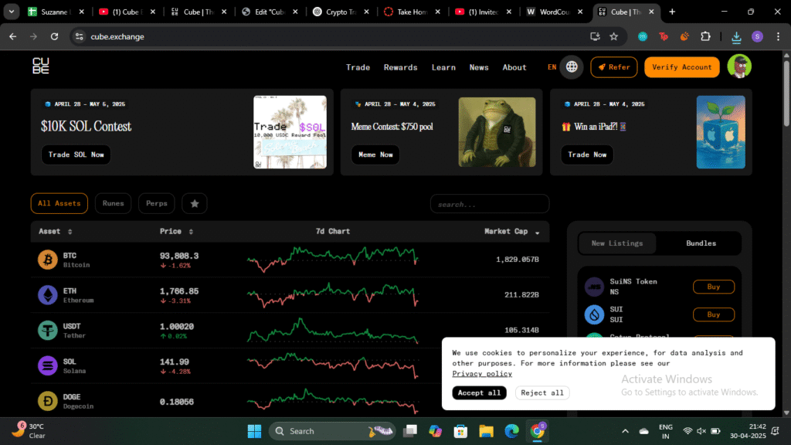Select the Dogecoin DOGE coin icon
The image size is (791, 445).
tap(48, 401)
